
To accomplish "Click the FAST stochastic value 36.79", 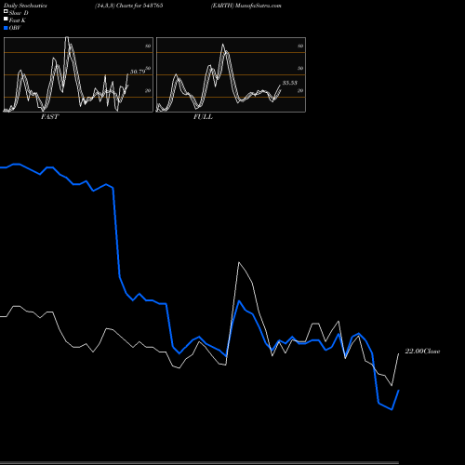I will [138, 72].
